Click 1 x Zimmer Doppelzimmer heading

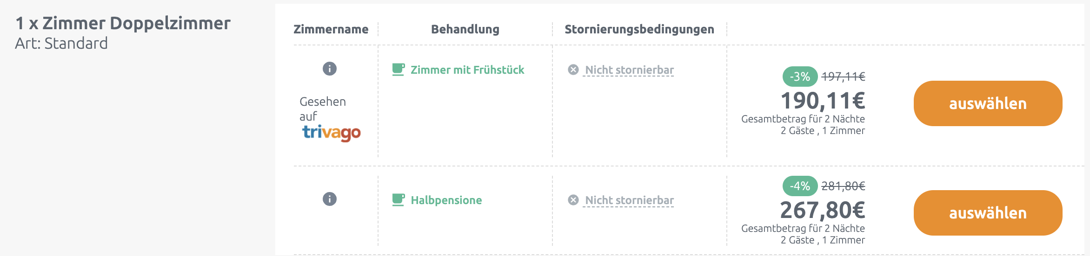(123, 23)
